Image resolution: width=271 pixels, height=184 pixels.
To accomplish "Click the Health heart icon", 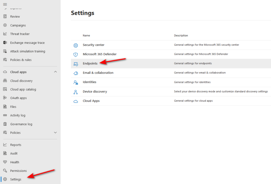I will click(x=5, y=162).
